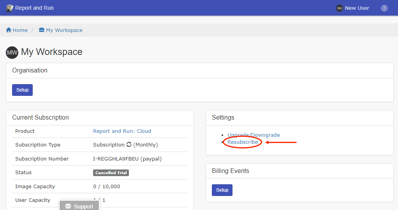Select the My Workspace breadcrumb text

[64, 30]
